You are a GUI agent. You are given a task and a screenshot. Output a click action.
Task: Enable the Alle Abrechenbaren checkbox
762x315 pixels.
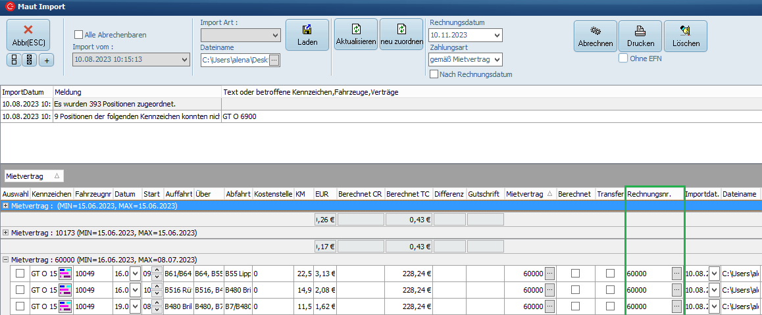79,35
